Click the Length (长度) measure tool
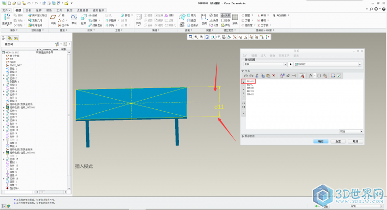Viewport: 387px width, 210px height. click(x=214, y=25)
